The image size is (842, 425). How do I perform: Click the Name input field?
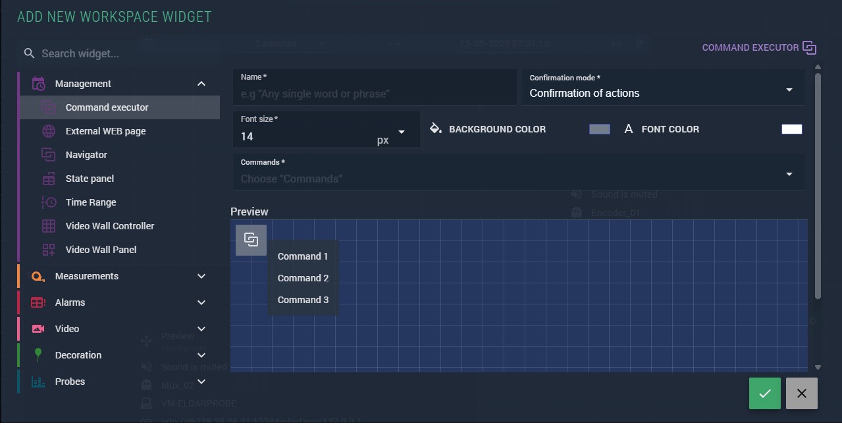click(374, 94)
